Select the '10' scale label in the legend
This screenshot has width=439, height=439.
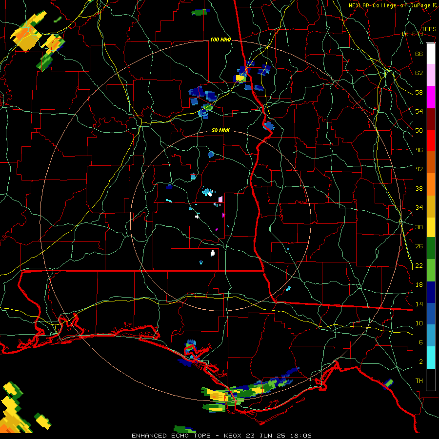[x=419, y=323]
